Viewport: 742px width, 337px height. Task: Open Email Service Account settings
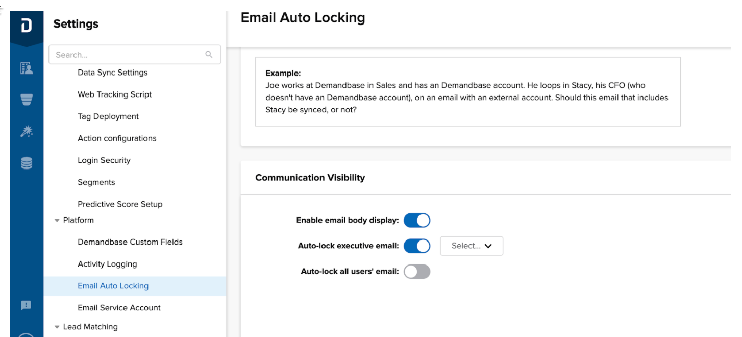point(119,308)
